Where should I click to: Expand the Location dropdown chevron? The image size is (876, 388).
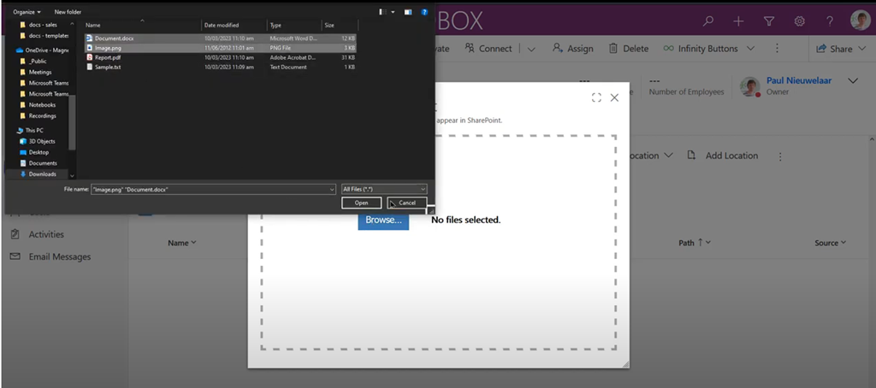668,156
